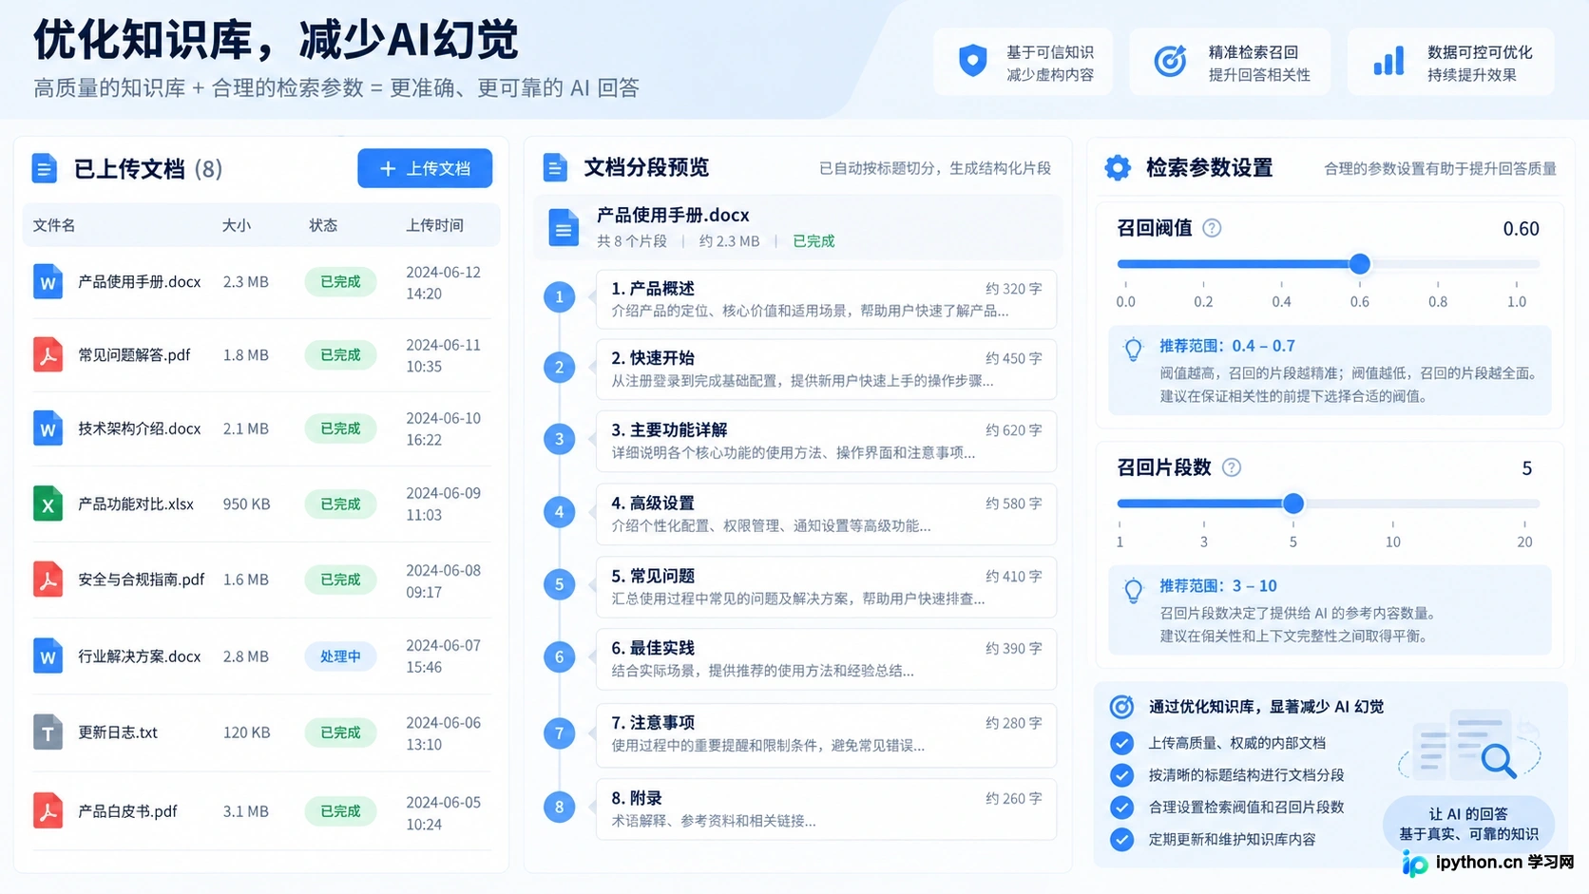Image resolution: width=1589 pixels, height=894 pixels.
Task: Click the Word icon for 技术架构介绍.docx
Action: pos(48,428)
